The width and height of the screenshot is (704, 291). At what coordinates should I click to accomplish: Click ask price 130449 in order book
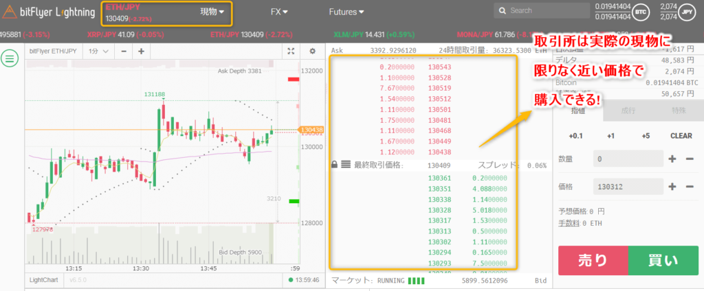pos(439,141)
